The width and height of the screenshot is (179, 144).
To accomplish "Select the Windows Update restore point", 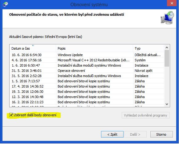I will point(87,55).
